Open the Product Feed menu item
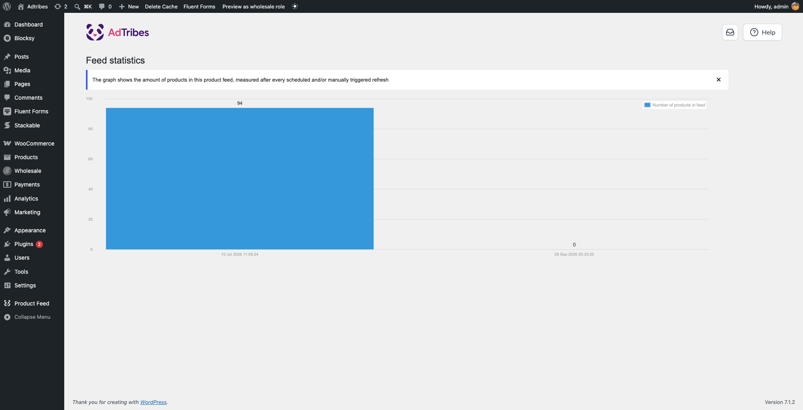This screenshot has height=410, width=803. (32, 303)
